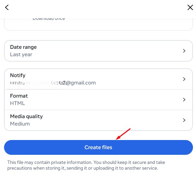Open Media quality chevron arrow
The width and height of the screenshot is (196, 173).
[x=184, y=120]
